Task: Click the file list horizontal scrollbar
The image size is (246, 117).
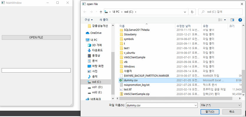Action: (176, 98)
